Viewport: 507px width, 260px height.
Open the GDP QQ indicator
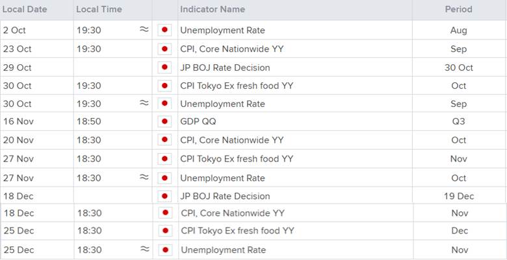(198, 121)
